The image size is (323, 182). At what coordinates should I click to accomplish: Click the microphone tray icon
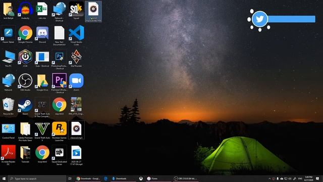pyautogui.click(x=278, y=178)
